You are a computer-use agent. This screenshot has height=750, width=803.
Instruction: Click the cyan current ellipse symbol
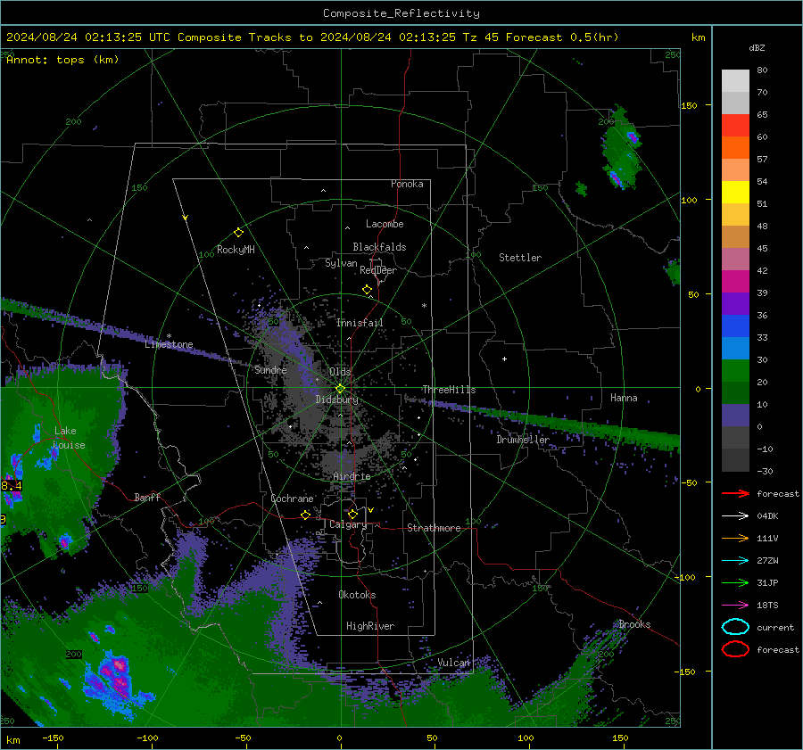click(735, 627)
